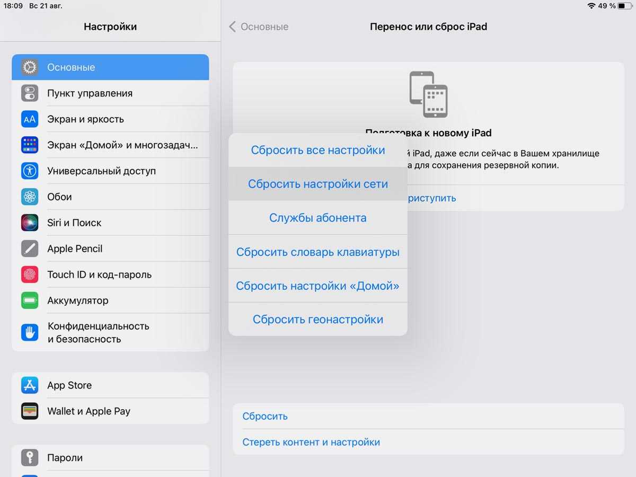This screenshot has height=477, width=636.
Task: Open the Siri icon in sidebar
Action: 30,223
